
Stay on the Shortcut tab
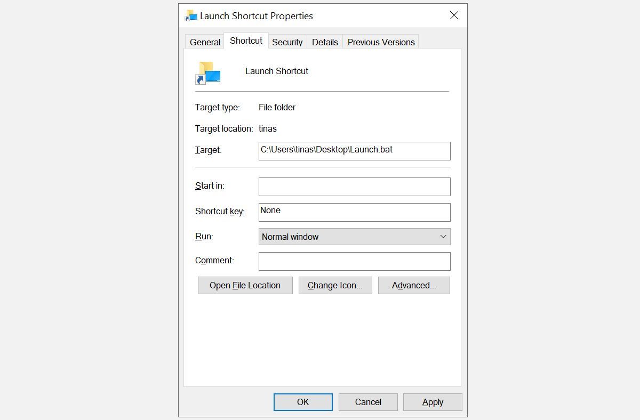[245, 41]
